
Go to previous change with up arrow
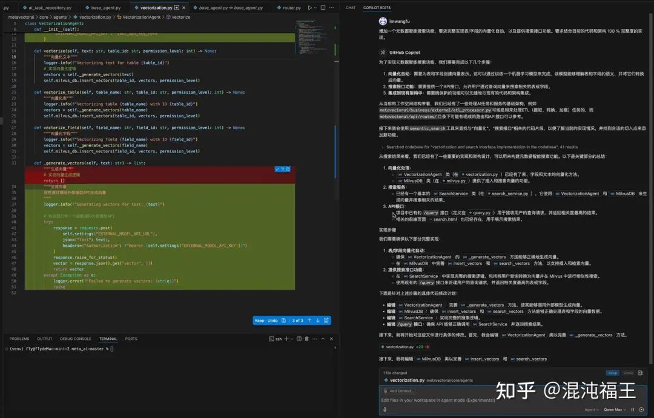(x=309, y=321)
